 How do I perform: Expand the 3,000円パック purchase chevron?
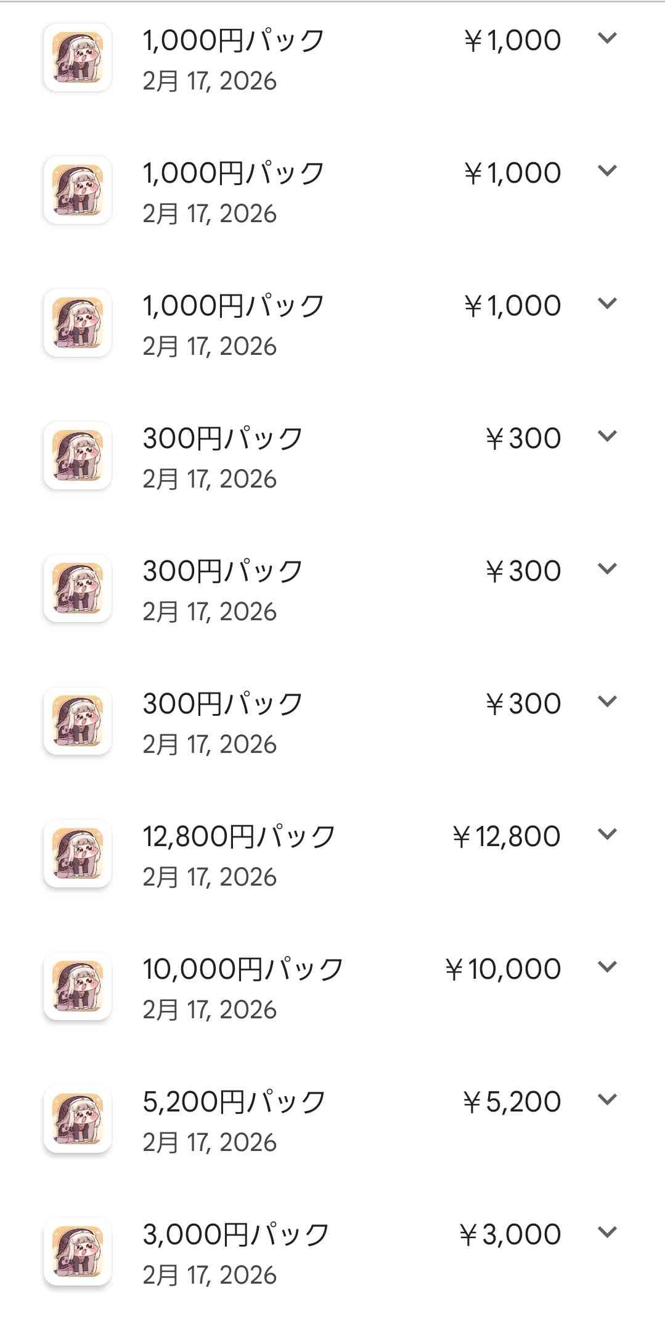coord(607,1232)
